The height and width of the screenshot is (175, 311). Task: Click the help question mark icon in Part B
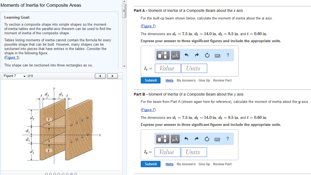228,139
